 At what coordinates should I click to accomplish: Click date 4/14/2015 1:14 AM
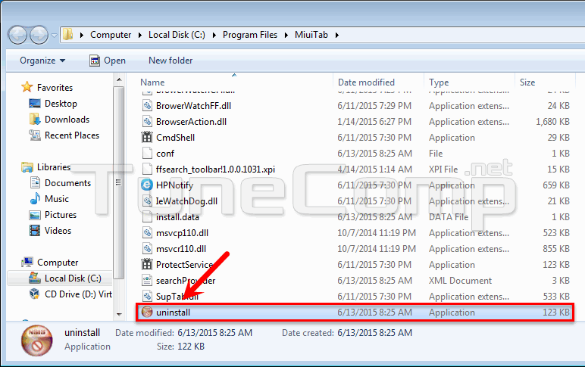[374, 170]
